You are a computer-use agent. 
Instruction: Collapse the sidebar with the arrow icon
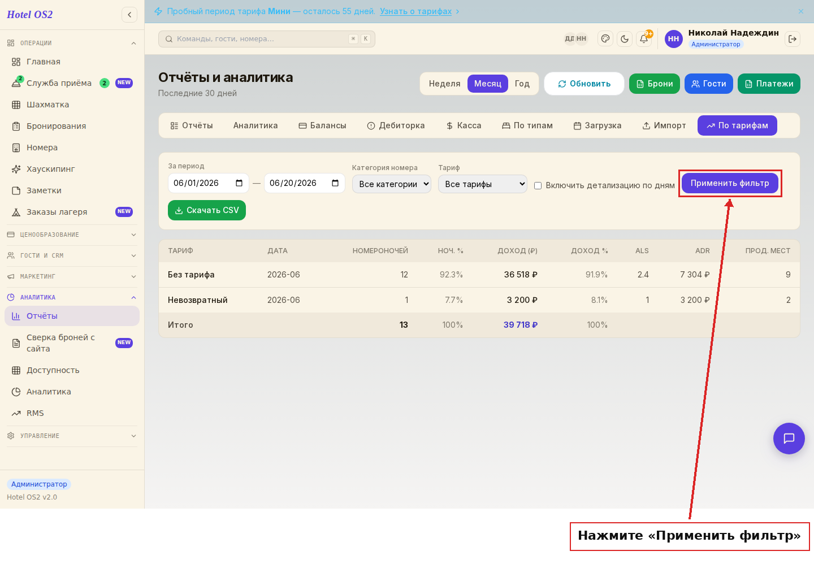[x=129, y=15]
